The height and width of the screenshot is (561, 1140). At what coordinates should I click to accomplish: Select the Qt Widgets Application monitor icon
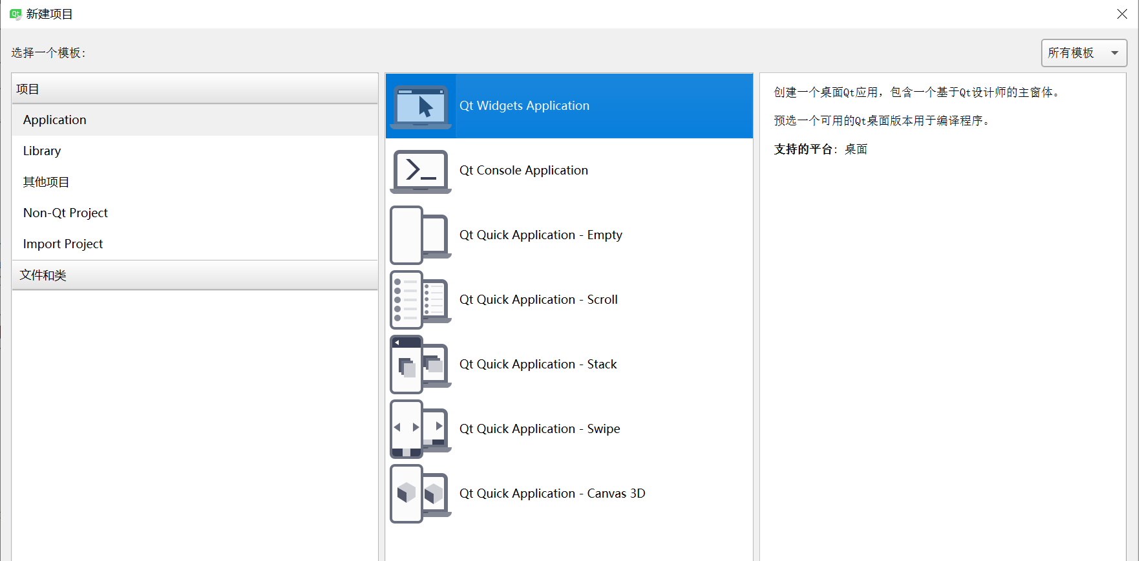(x=421, y=107)
